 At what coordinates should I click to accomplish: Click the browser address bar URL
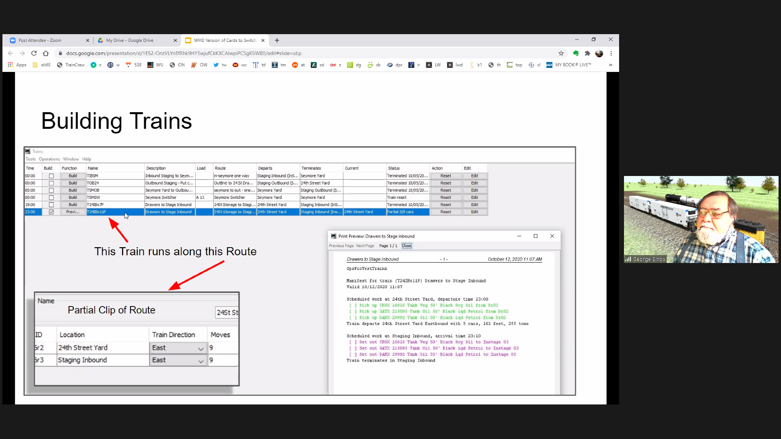(183, 53)
